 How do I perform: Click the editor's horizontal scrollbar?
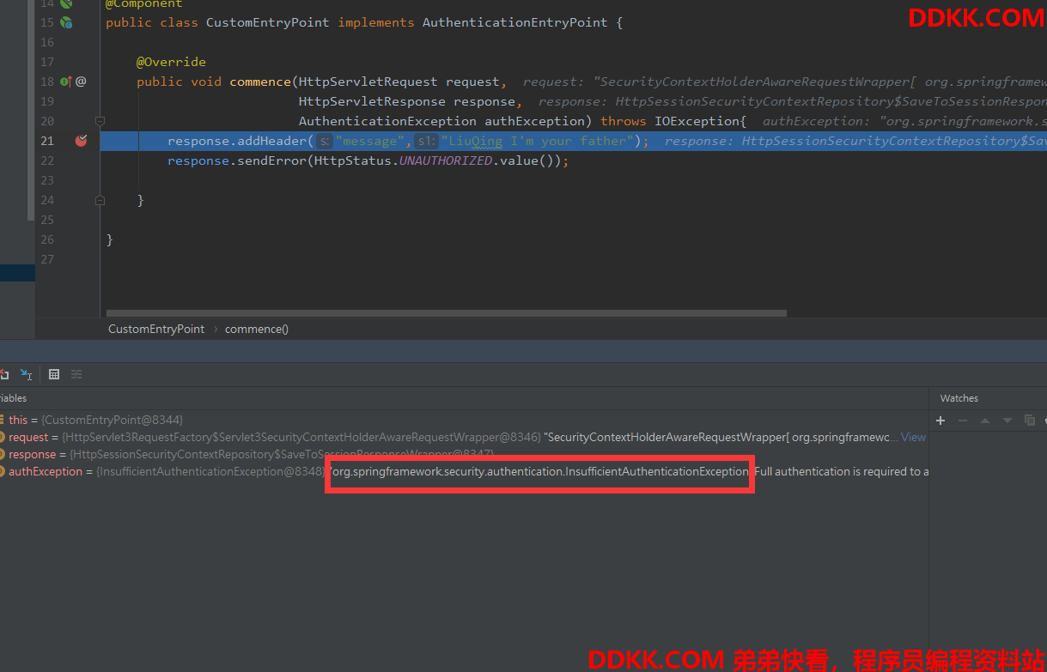447,314
